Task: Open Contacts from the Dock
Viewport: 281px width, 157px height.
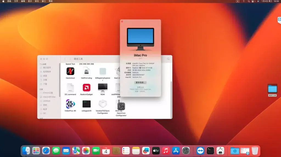Action: (116, 151)
